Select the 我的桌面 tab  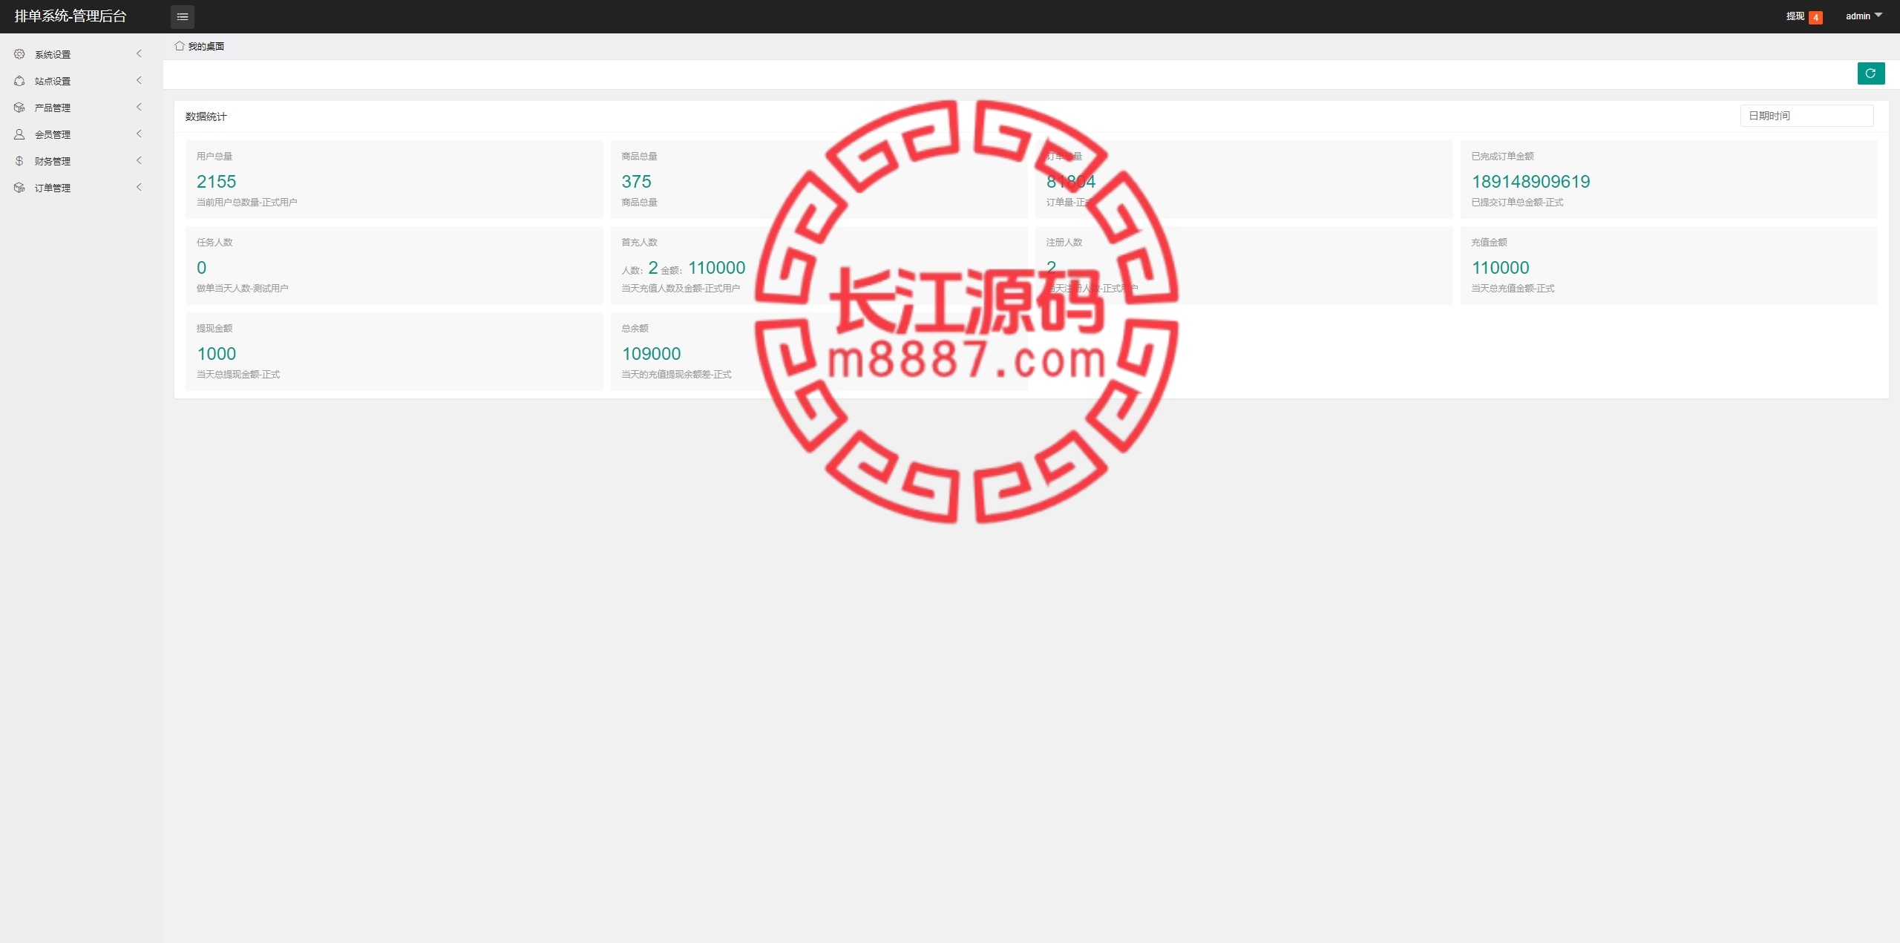coord(200,46)
